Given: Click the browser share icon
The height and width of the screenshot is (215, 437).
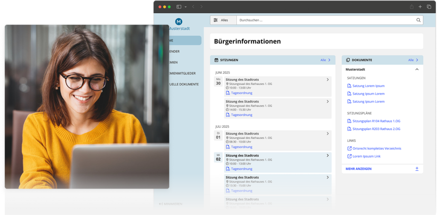Looking at the screenshot, I should point(411,7).
